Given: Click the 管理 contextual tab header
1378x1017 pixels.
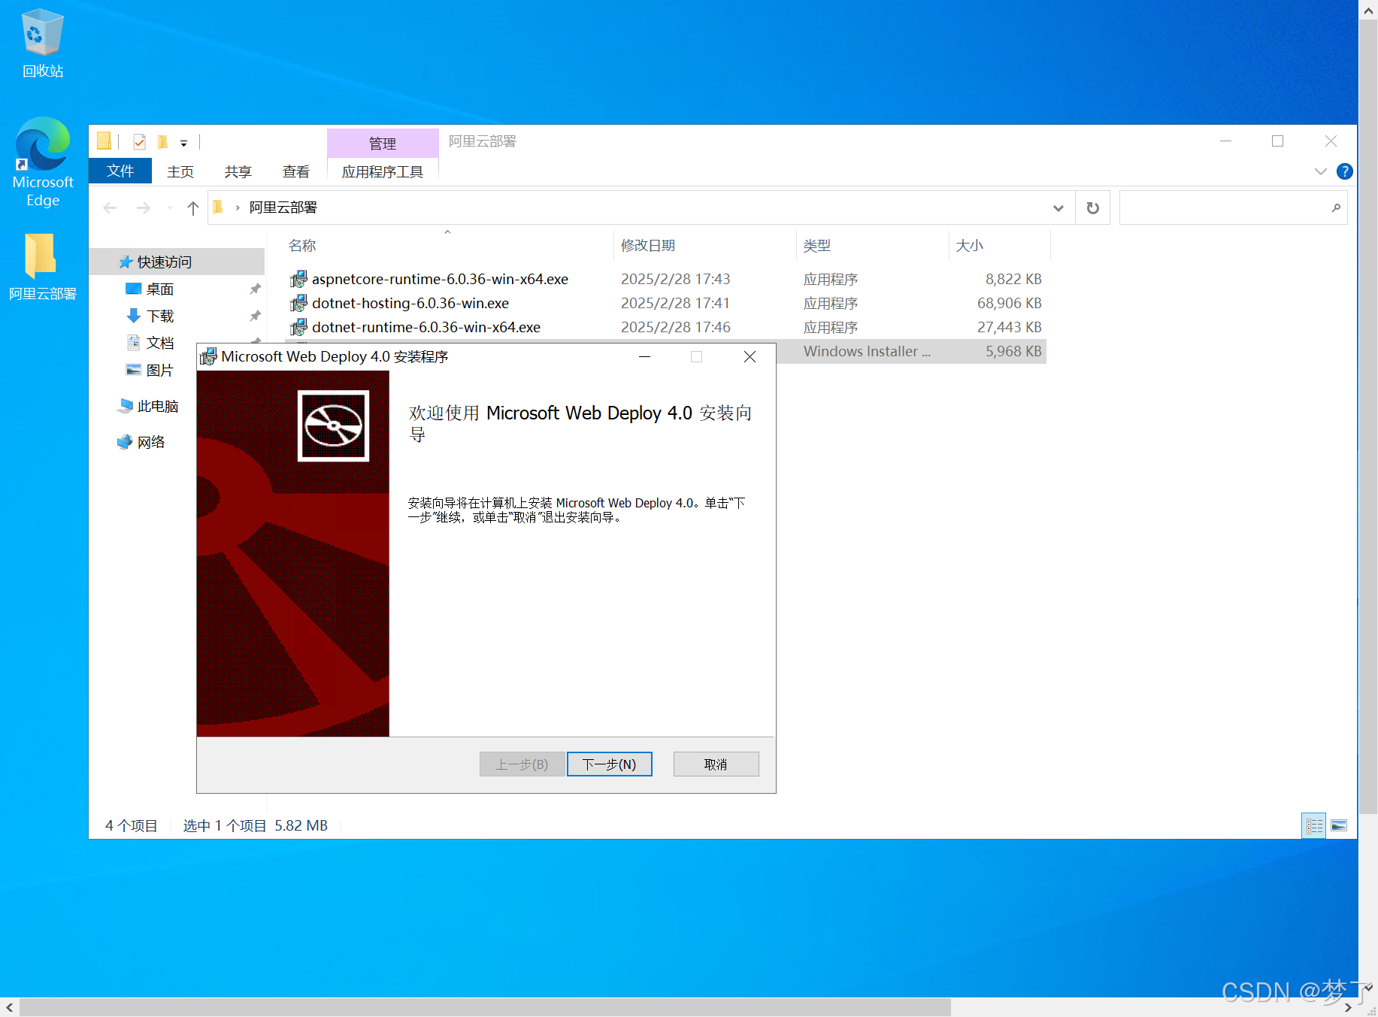Looking at the screenshot, I should coord(383,143).
